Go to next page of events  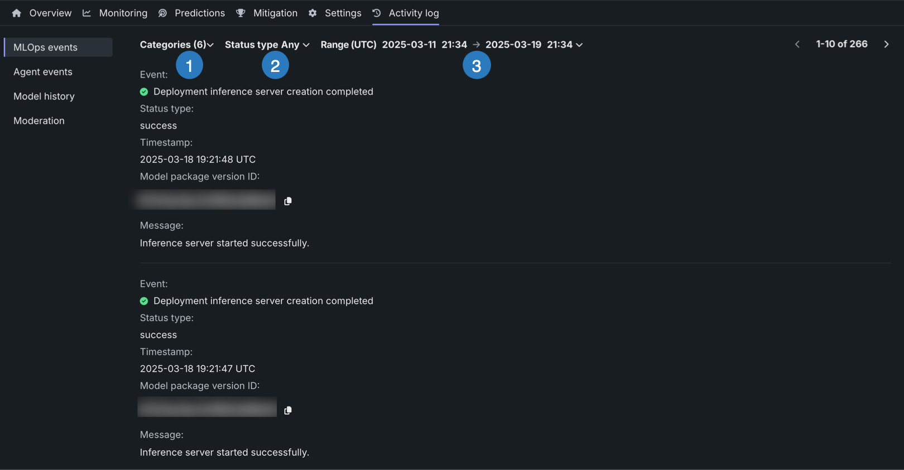[886, 44]
